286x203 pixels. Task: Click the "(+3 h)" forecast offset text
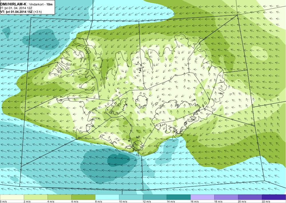pos(38,12)
